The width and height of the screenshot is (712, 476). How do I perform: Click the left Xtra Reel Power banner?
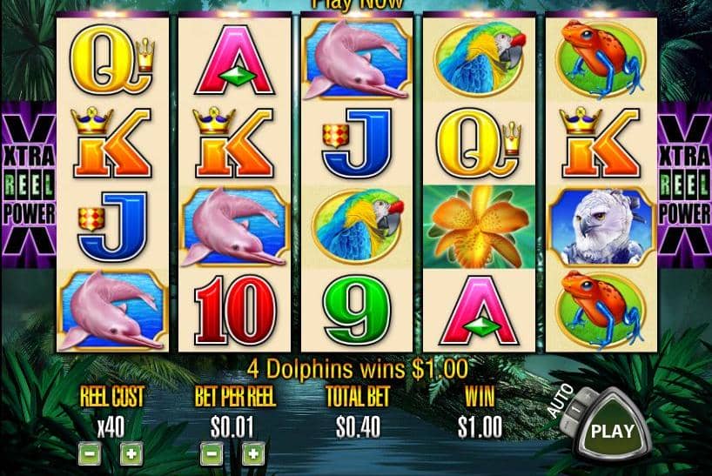coord(28,185)
